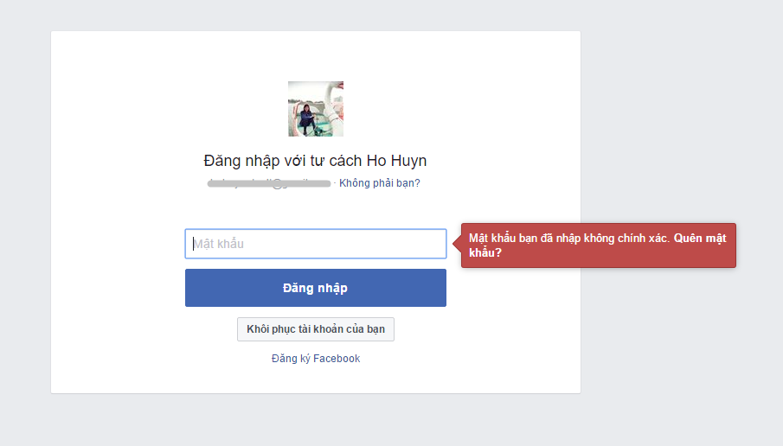
Task: Click the Không phải bạn? link
Action: click(x=380, y=183)
